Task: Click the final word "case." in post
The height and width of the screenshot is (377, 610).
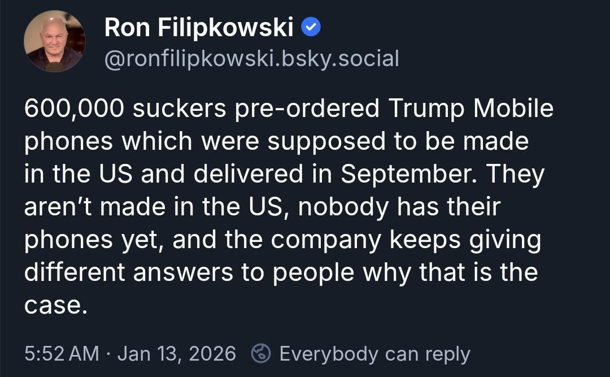Action: coord(56,306)
